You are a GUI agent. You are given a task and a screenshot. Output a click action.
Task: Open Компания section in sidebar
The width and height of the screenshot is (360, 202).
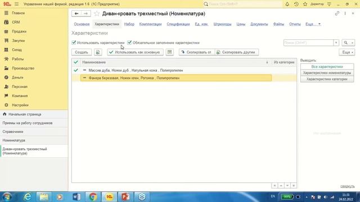click(20, 96)
